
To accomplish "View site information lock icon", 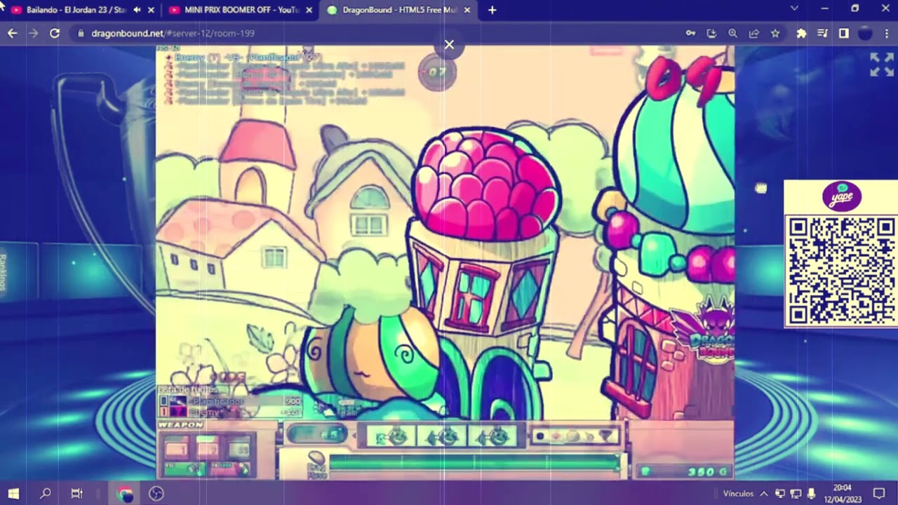I will click(81, 33).
